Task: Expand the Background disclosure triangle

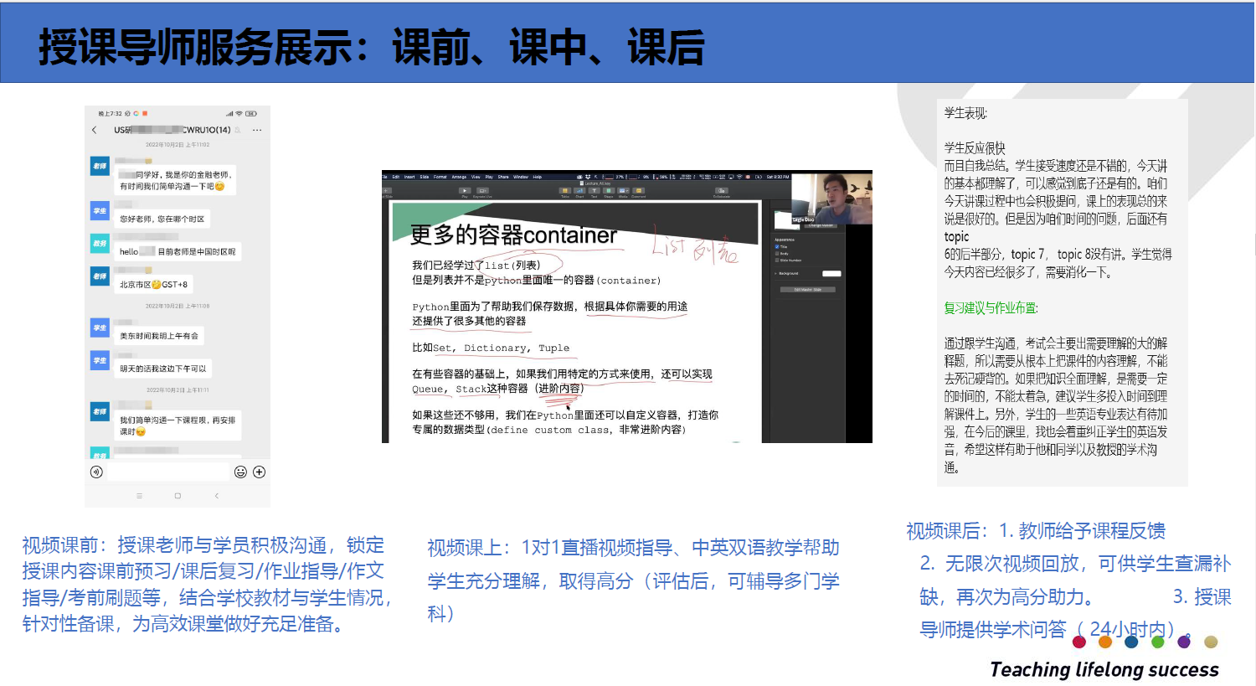Action: point(775,274)
